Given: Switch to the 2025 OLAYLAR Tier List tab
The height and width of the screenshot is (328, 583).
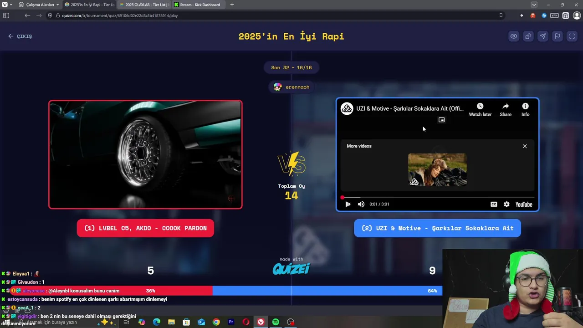Looking at the screenshot, I should (143, 5).
